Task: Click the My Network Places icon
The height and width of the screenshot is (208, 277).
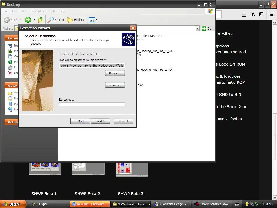Action: [x=10, y=109]
